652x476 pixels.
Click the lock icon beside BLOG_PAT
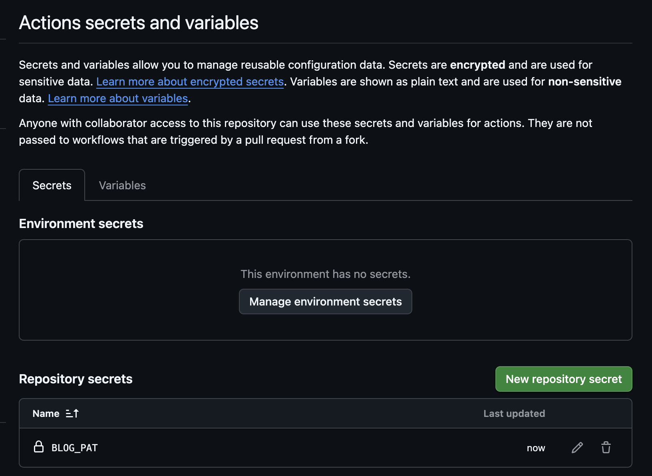(x=39, y=447)
